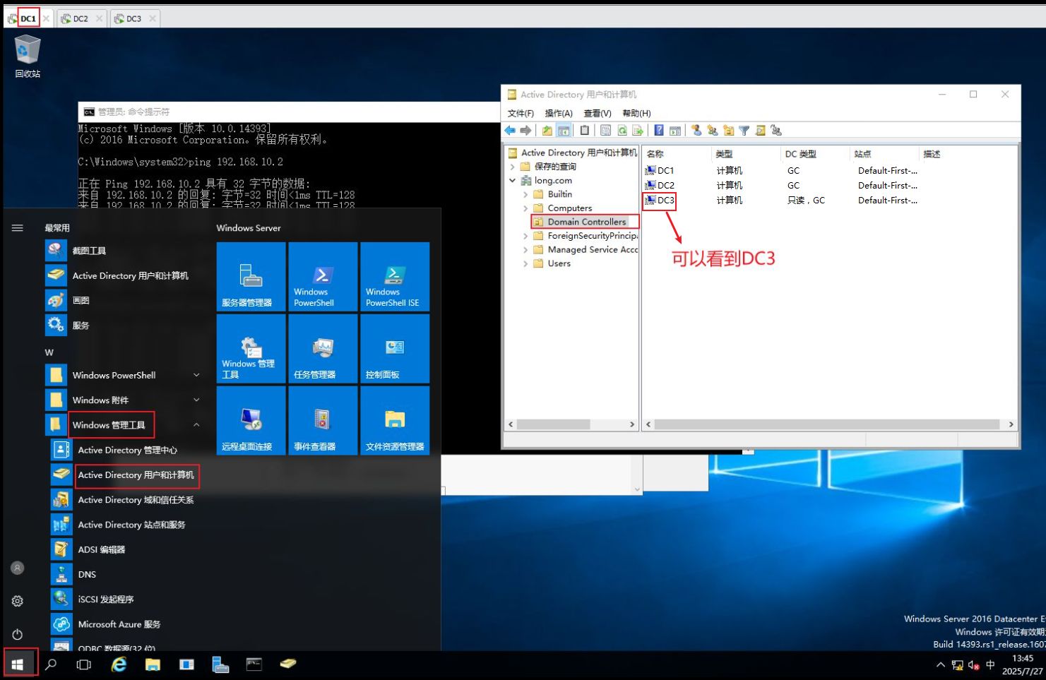
Task: Open 回收站 on the desktop
Action: [x=28, y=56]
